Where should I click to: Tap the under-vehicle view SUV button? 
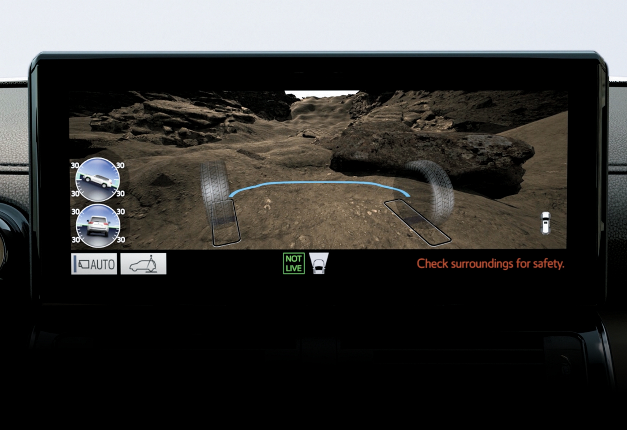[x=144, y=264]
